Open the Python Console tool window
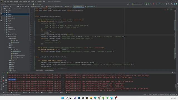The height and width of the screenshot is (100, 178). click(x=53, y=93)
